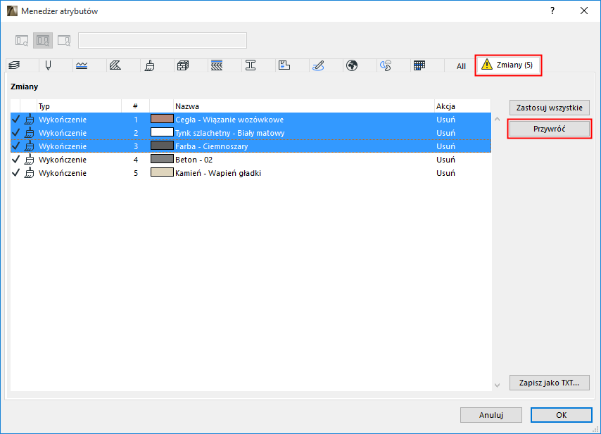This screenshot has width=601, height=434.
Task: Toggle checkmark for Cegła - Wiązanie wozówkowe
Action: [15, 120]
